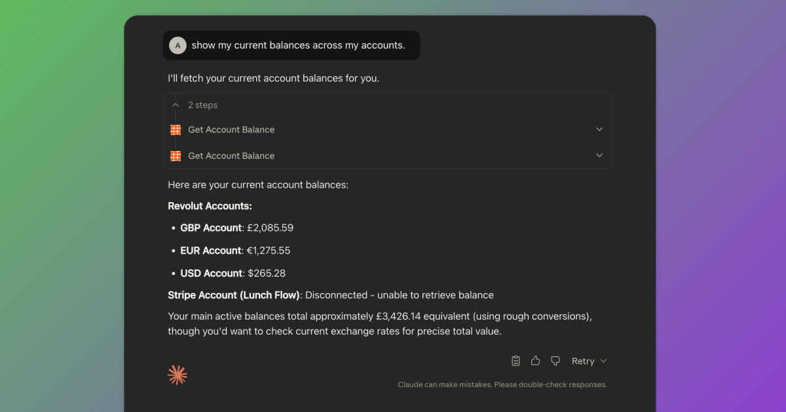
Task: Click the 'Claude can make mistakes' disclaimer text
Action: (x=502, y=385)
